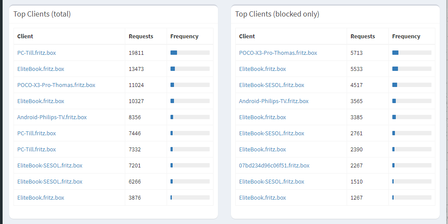This screenshot has height=224, width=448.
Task: Open POCO-X3-Pro-Thomas.fritz.box in total clients table
Action: (x=56, y=85)
